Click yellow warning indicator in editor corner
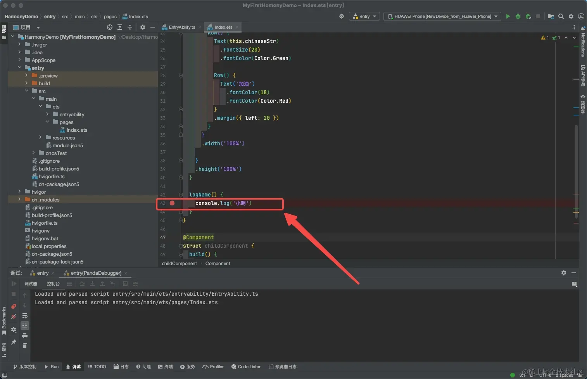Viewport: 587px width, 379px height. click(545, 38)
